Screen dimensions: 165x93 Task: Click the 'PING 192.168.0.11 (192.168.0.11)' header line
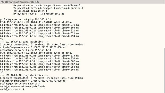coord(36,22)
